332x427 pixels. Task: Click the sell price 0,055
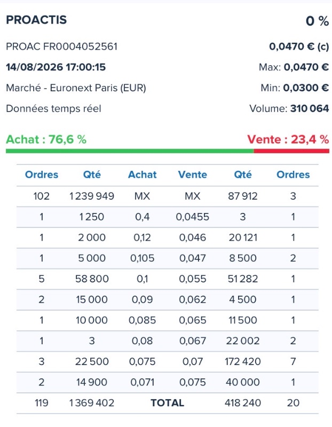(193, 279)
